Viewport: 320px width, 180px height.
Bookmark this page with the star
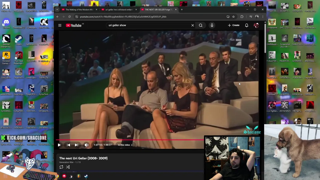(233, 17)
